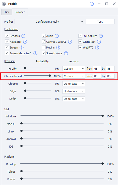Uncheck the Audio emulation checkbox
The width and height of the screenshot is (118, 185).
tap(44, 36)
